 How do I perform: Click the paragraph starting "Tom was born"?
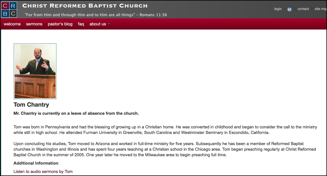(165, 130)
